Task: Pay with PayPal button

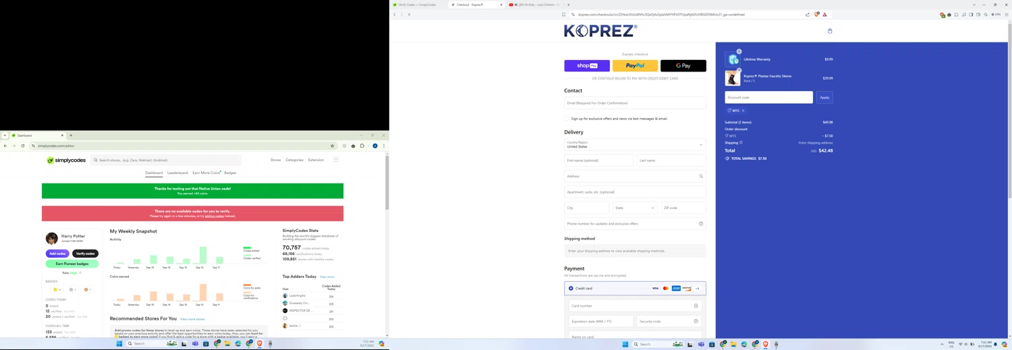Action: pos(635,65)
